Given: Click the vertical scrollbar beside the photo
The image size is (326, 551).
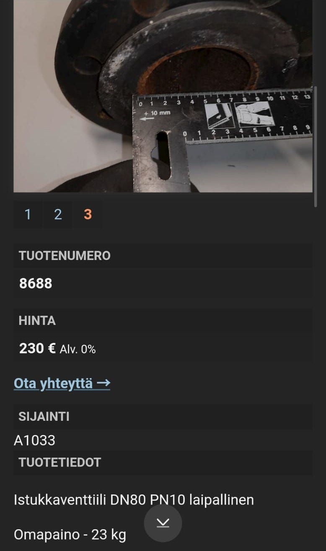Looking at the screenshot, I should pos(316,147).
